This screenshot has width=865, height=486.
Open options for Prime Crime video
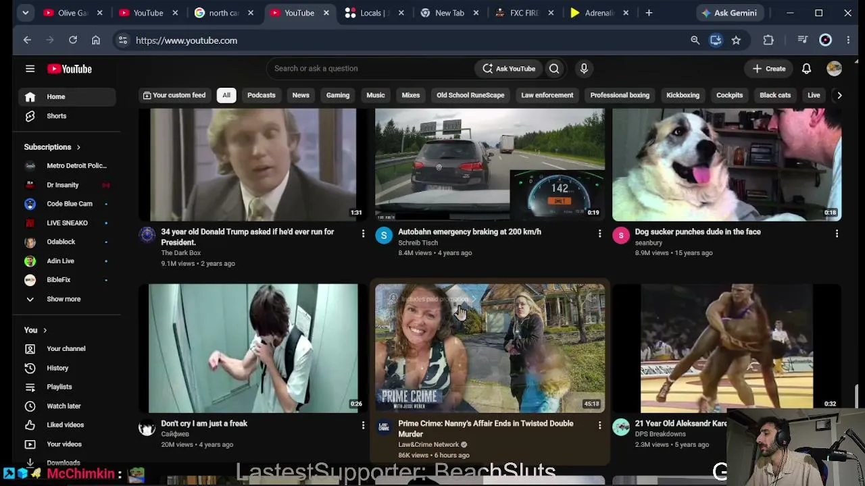[599, 425]
